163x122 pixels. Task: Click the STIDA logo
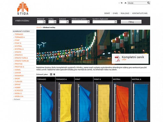click(x=23, y=8)
